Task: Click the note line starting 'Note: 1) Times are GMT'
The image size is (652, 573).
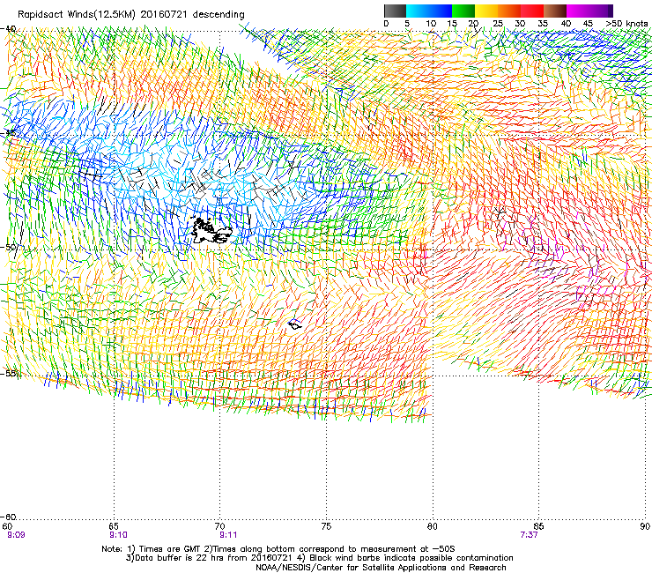Action: [x=278, y=549]
